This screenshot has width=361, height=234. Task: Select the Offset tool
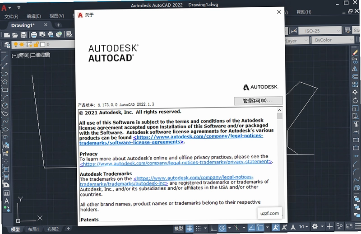pos(355,76)
